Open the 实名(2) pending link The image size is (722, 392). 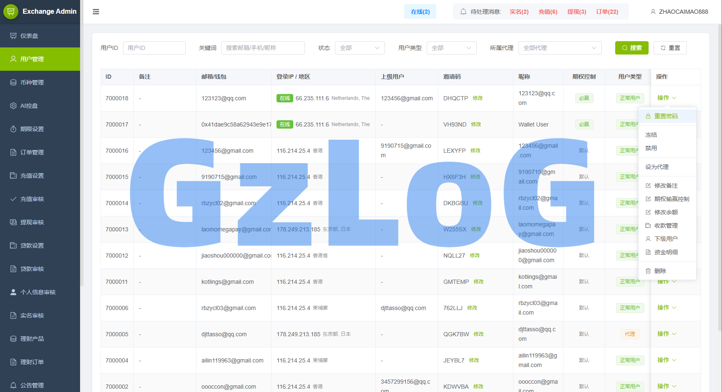[x=519, y=12]
